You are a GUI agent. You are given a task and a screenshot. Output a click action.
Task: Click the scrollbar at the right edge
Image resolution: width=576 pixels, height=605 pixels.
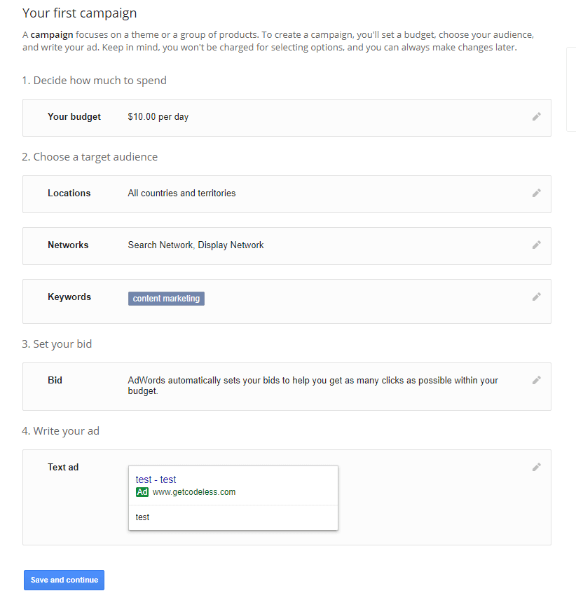click(x=571, y=89)
